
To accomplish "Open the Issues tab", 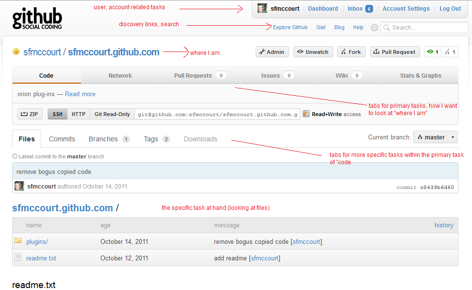I will tap(278, 75).
